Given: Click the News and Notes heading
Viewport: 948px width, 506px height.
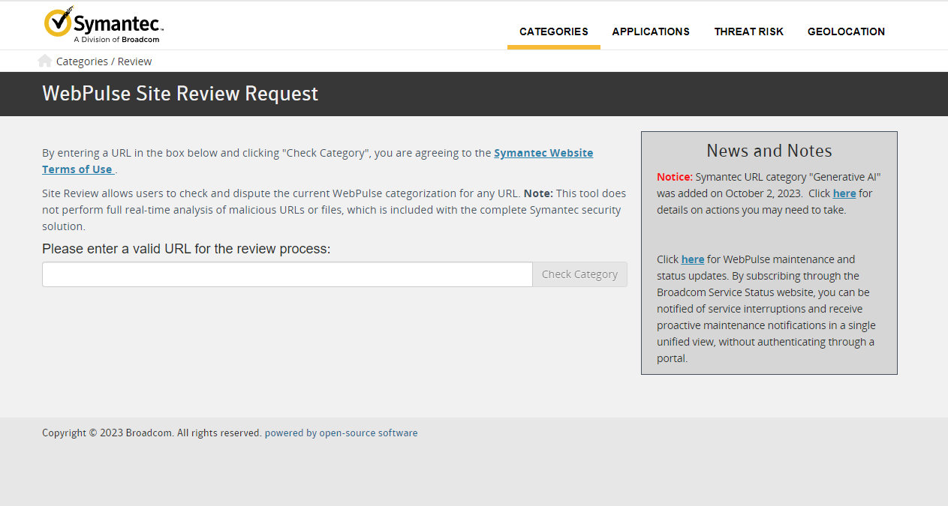Looking at the screenshot, I should pos(769,150).
